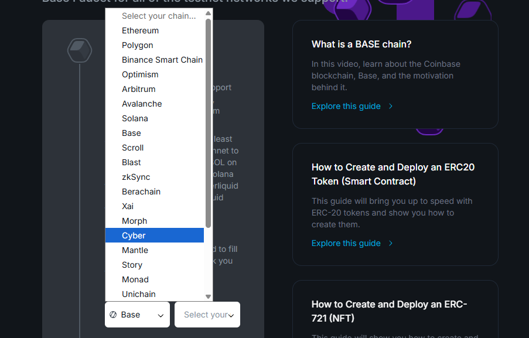This screenshot has width=529, height=338.
Task: Choose zkSync from the dropdown list
Action: coord(136,177)
